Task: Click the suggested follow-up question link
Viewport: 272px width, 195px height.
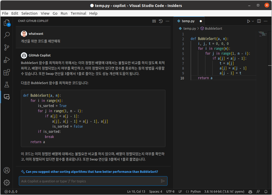Action: (x=92, y=172)
